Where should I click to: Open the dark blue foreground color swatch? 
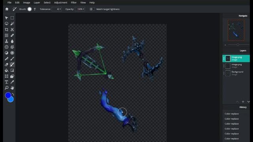[x=8, y=95]
